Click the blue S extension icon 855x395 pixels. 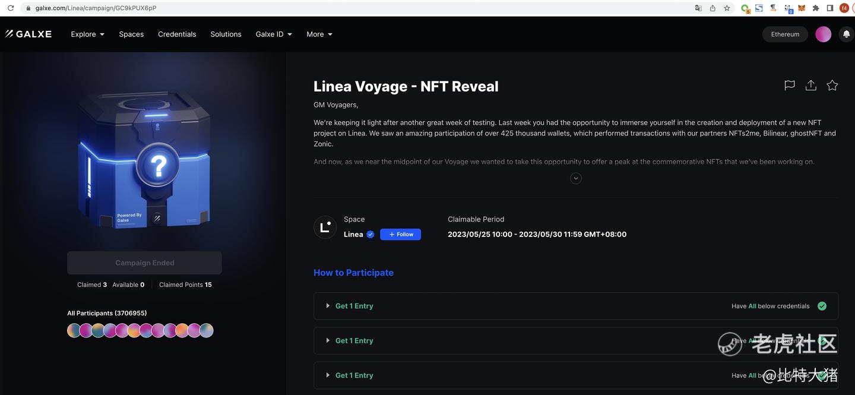pyautogui.click(x=759, y=8)
